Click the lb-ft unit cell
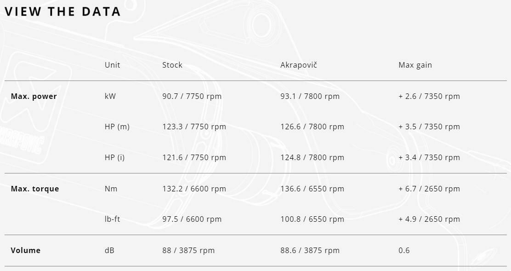 pos(112,219)
